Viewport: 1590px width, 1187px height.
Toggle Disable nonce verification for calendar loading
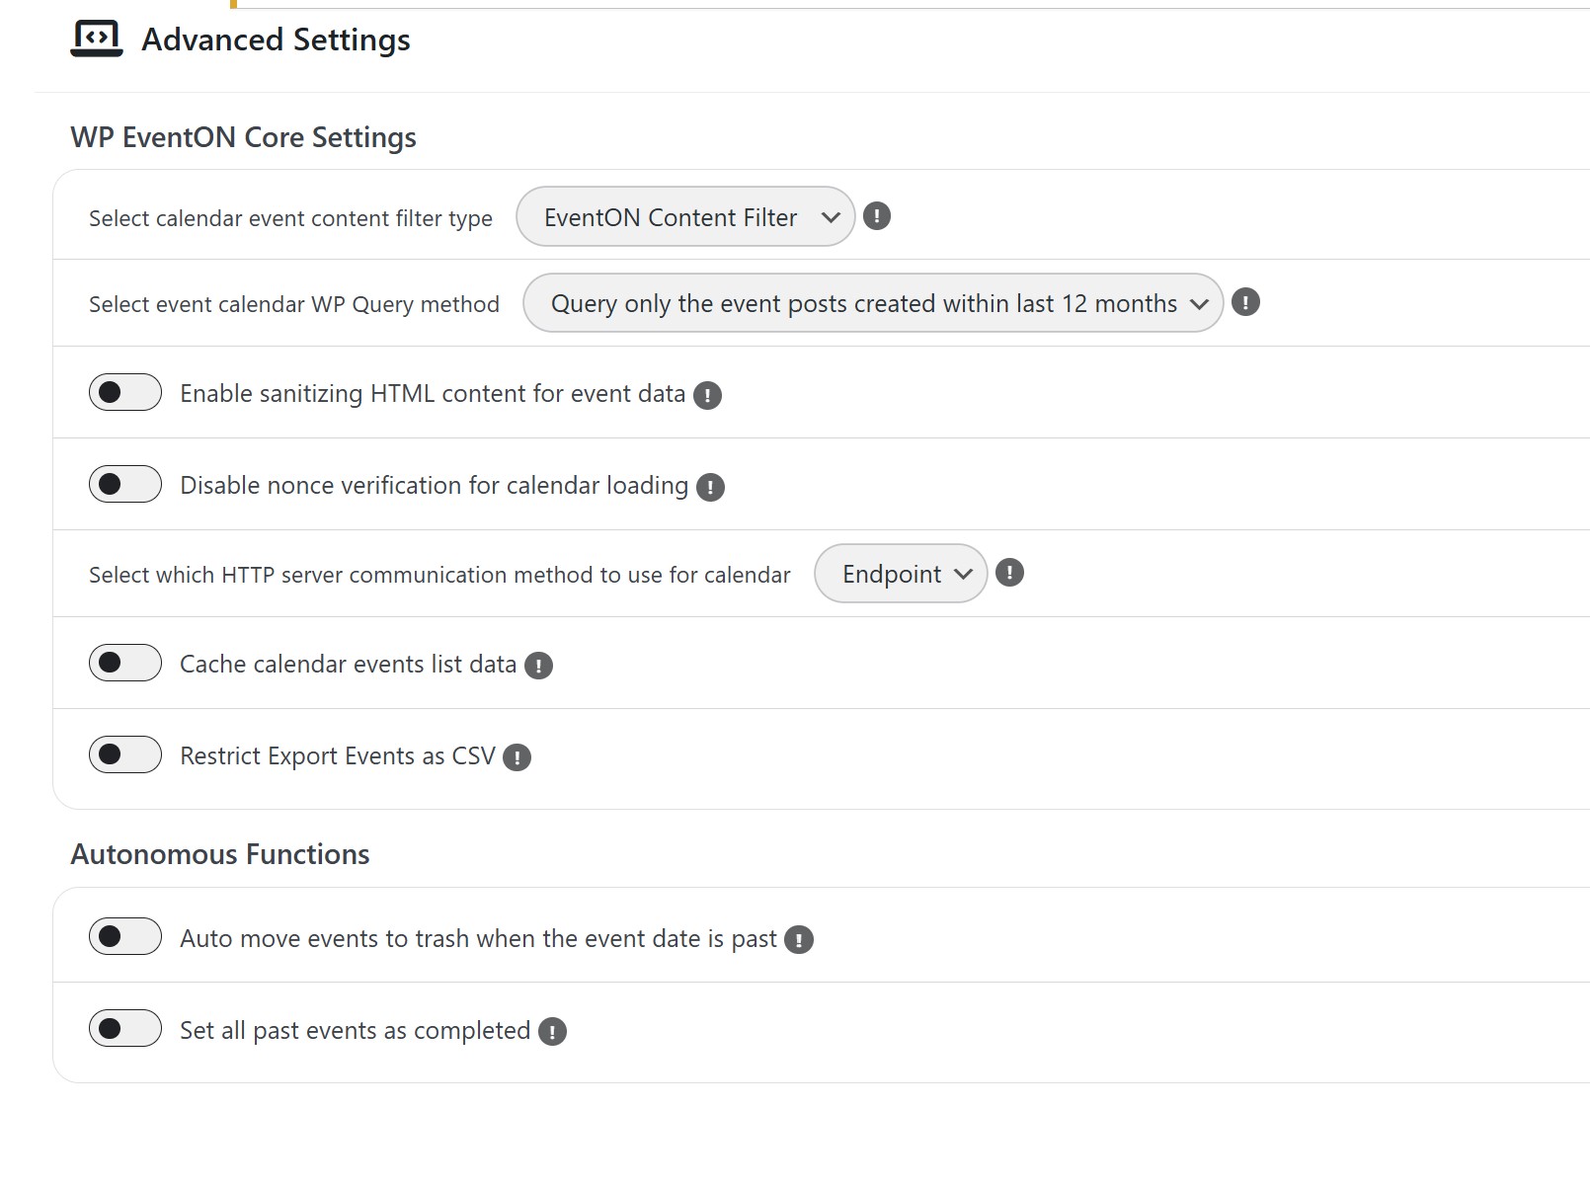click(125, 484)
